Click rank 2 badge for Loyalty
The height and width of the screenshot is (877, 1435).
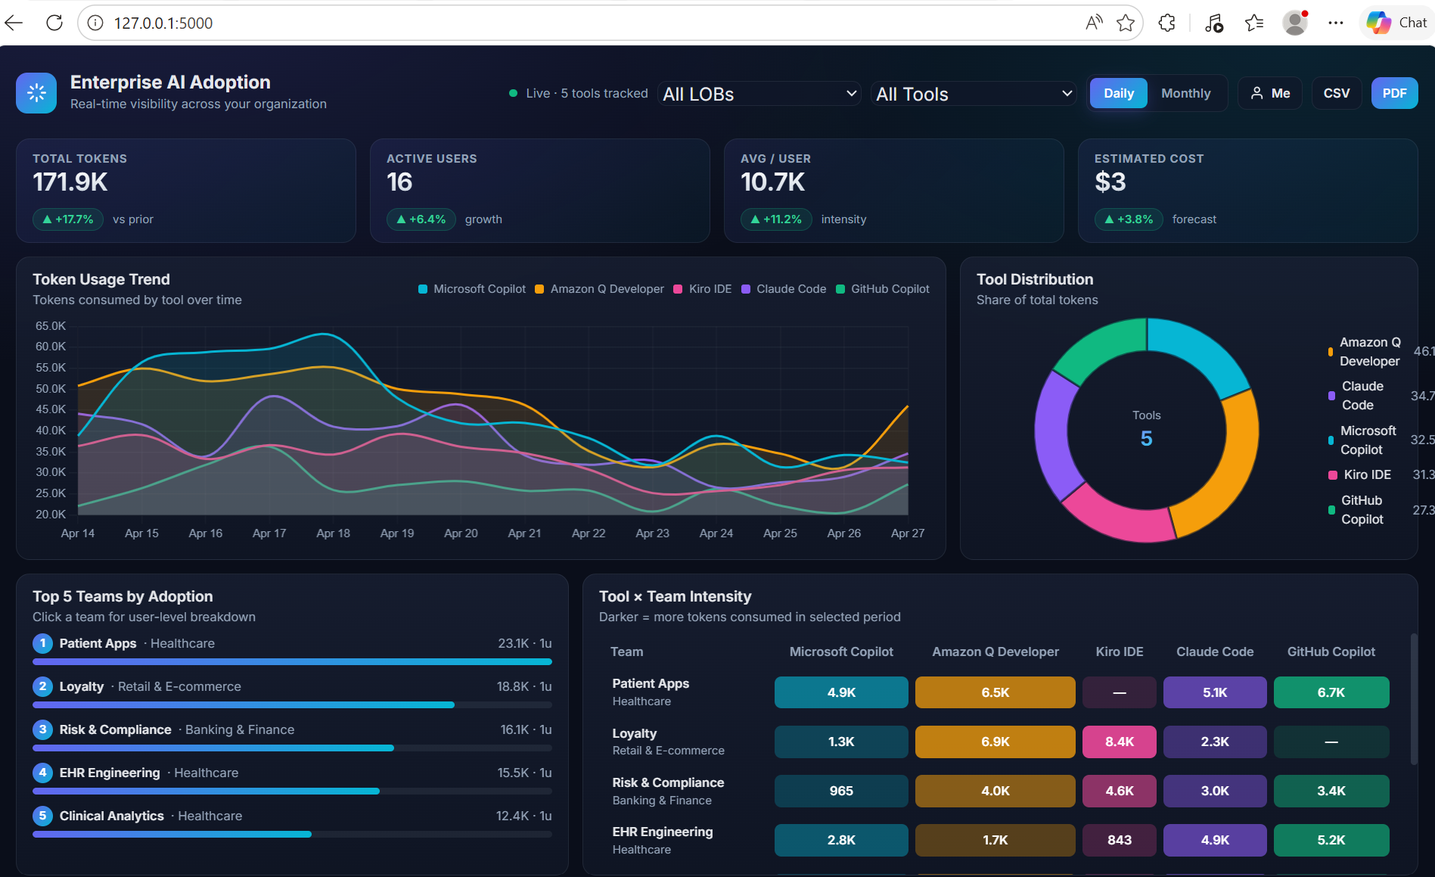[42, 686]
